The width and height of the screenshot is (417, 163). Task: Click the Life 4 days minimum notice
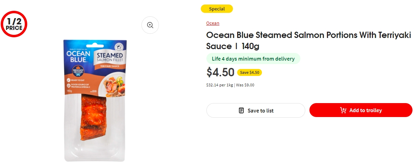[x=253, y=59]
